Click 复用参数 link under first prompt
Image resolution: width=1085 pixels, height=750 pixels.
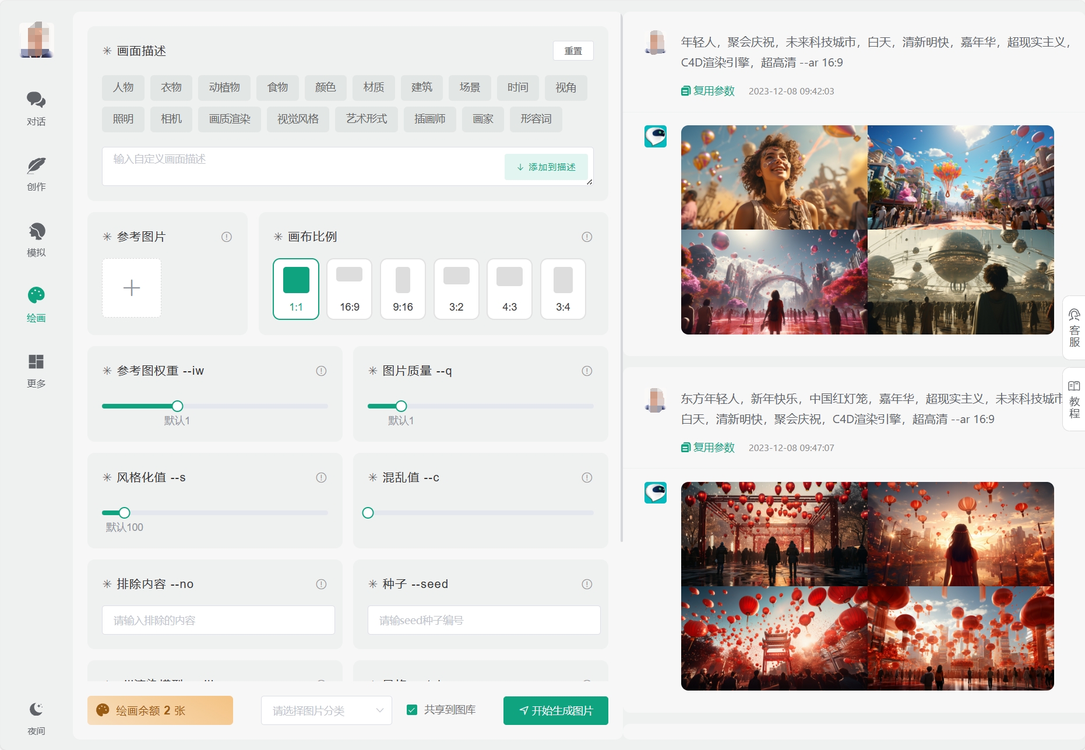click(x=708, y=91)
